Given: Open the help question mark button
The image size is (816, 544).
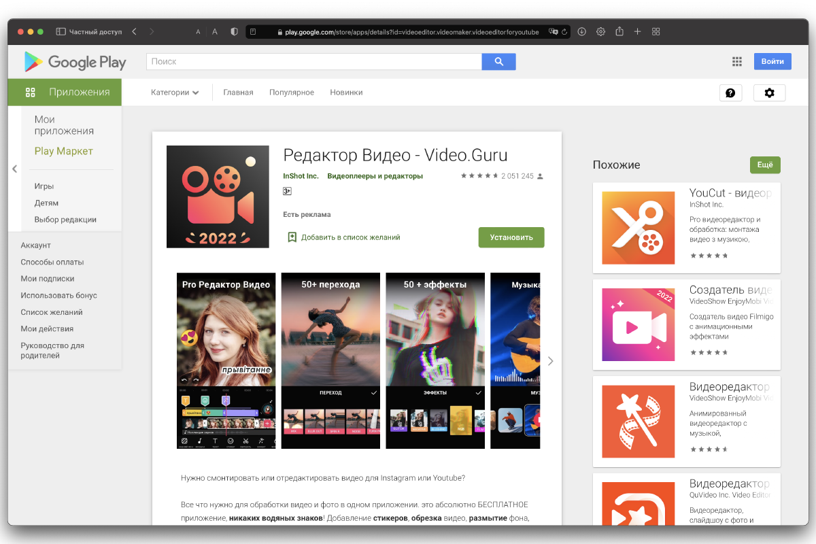Looking at the screenshot, I should [730, 93].
